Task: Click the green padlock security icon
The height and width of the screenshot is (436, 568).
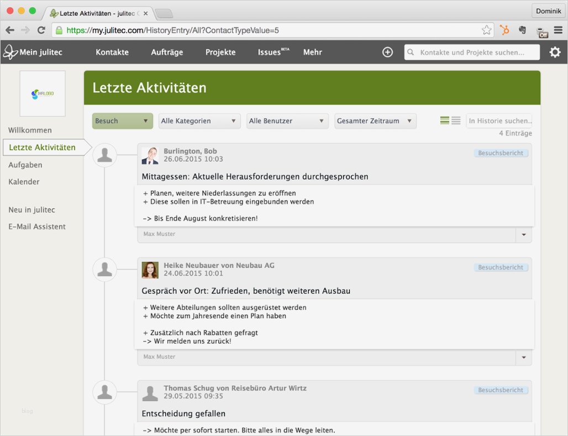Action: coord(59,30)
